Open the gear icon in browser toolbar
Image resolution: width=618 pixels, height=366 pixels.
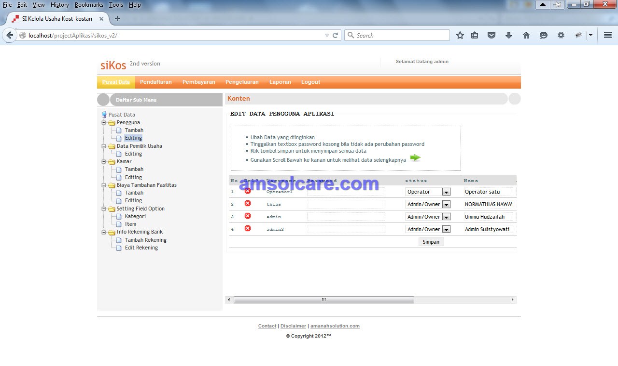pyautogui.click(x=561, y=35)
